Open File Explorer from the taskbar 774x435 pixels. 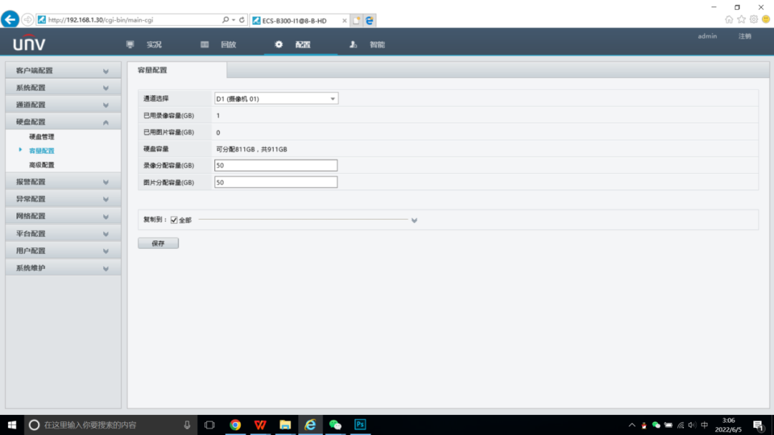[x=285, y=425]
